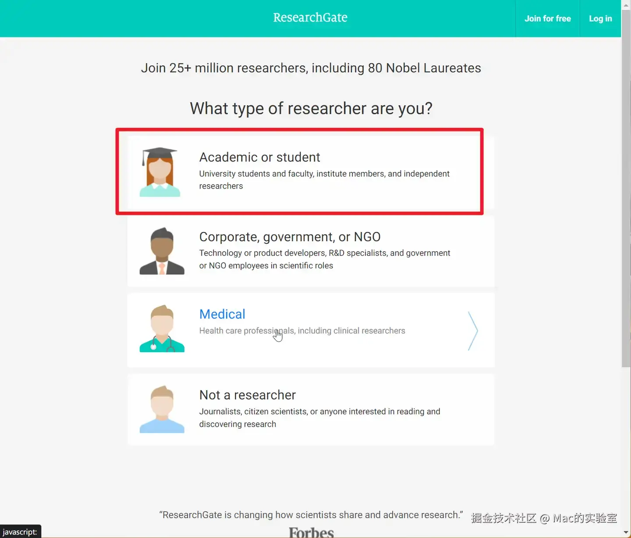
Task: Click heading "What type of researcher are you?"
Action: pos(311,108)
